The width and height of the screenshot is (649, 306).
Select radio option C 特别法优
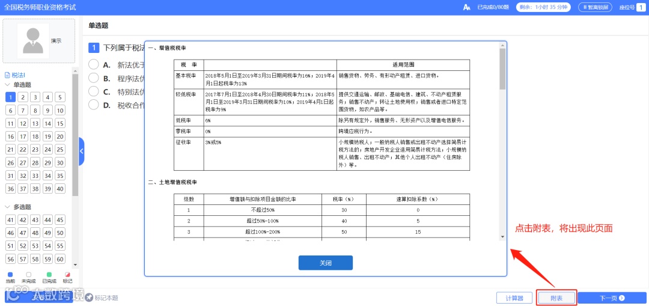[x=94, y=91]
